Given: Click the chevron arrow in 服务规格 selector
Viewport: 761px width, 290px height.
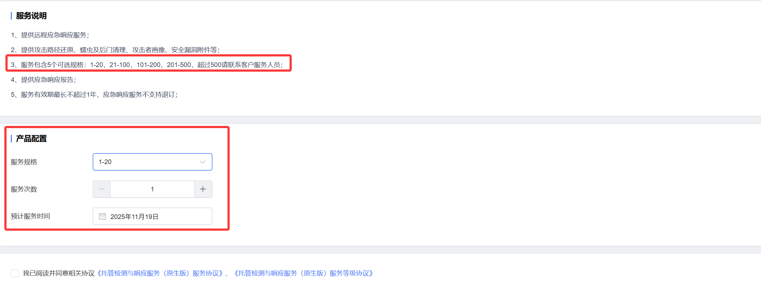Looking at the screenshot, I should (202, 162).
